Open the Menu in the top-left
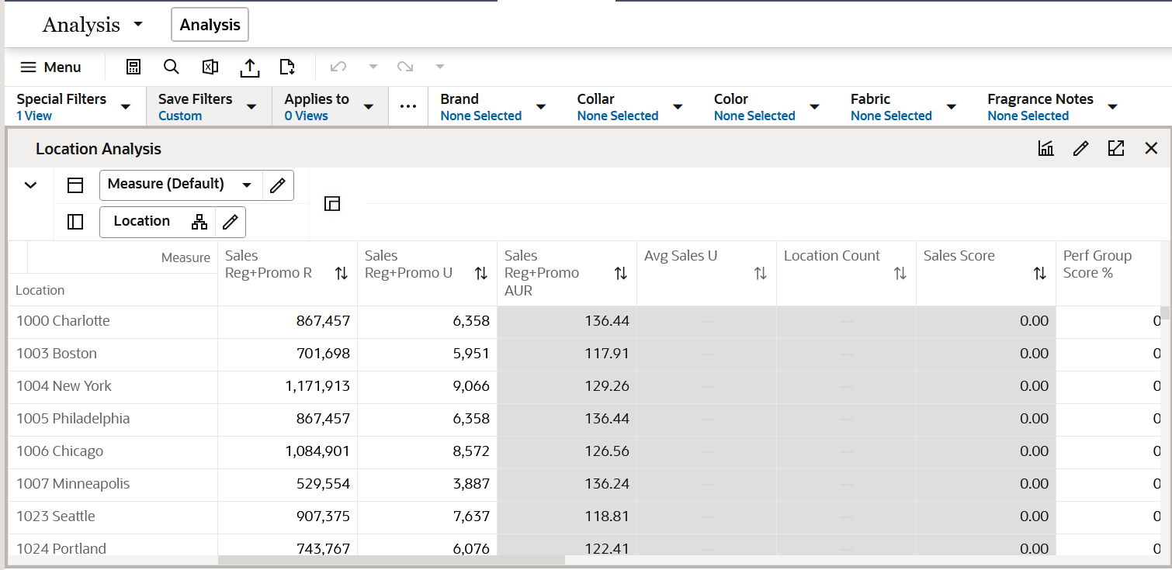 point(52,67)
